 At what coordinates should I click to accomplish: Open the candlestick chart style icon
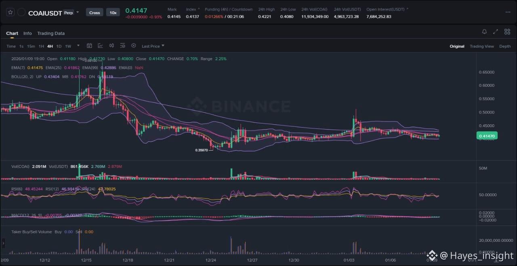pyautogui.click(x=111, y=46)
